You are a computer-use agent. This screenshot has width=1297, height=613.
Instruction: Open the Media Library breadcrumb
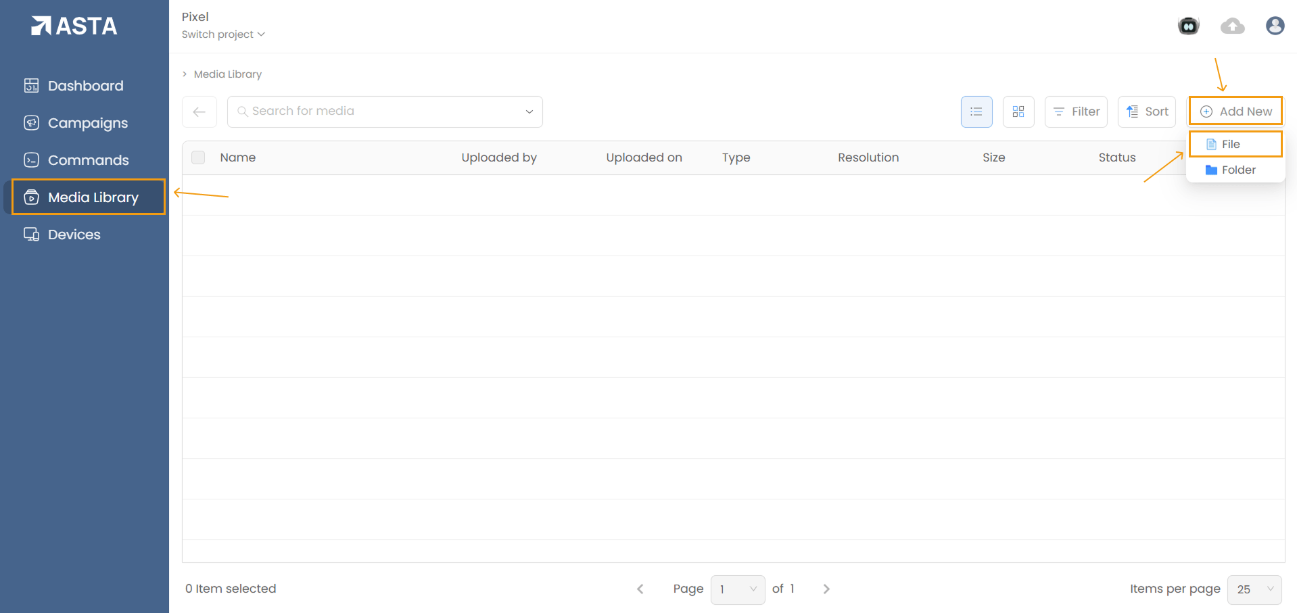coord(227,74)
